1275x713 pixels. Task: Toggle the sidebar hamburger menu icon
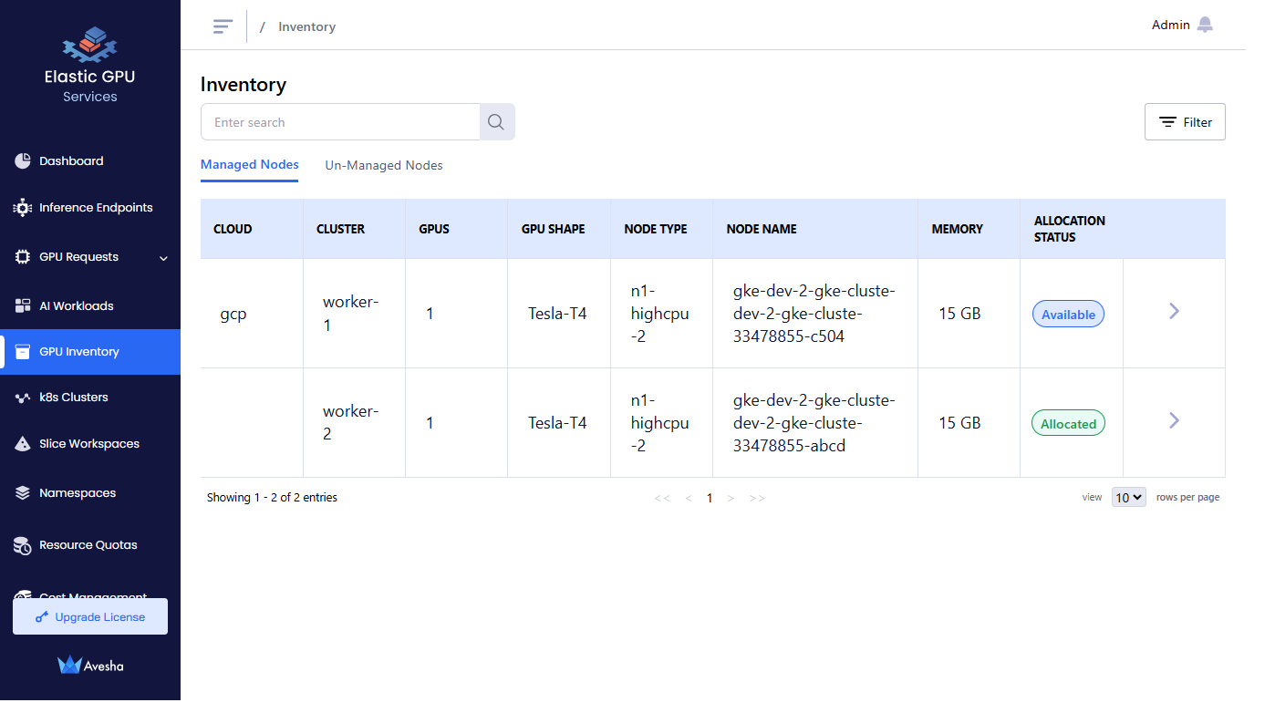(223, 26)
